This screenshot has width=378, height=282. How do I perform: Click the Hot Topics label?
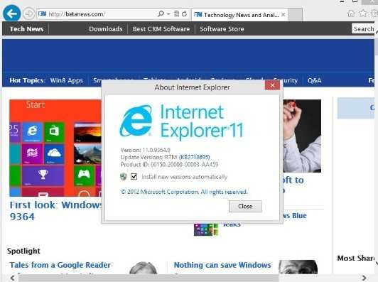click(27, 80)
